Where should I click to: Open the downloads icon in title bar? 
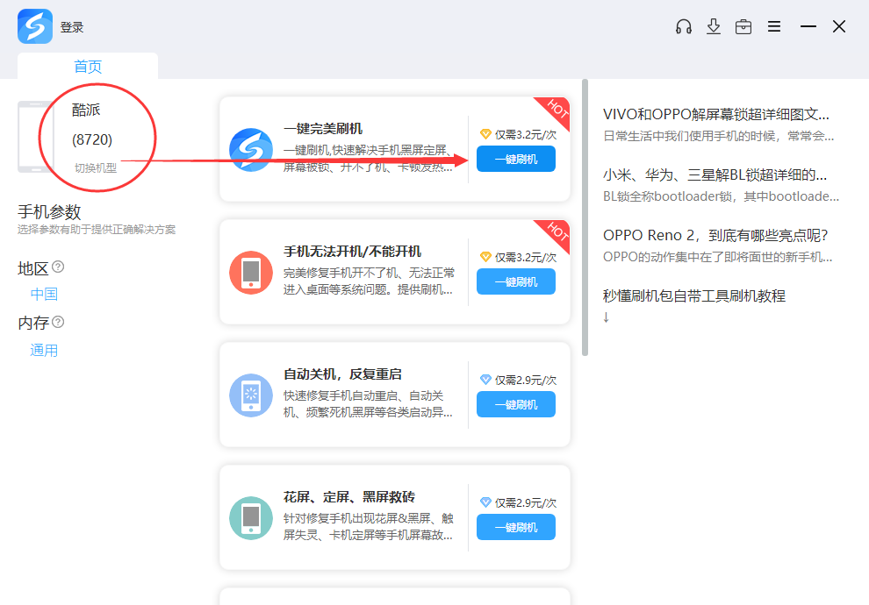(714, 26)
